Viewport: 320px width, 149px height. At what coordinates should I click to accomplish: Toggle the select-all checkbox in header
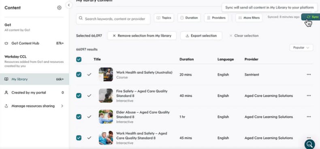click(79, 60)
